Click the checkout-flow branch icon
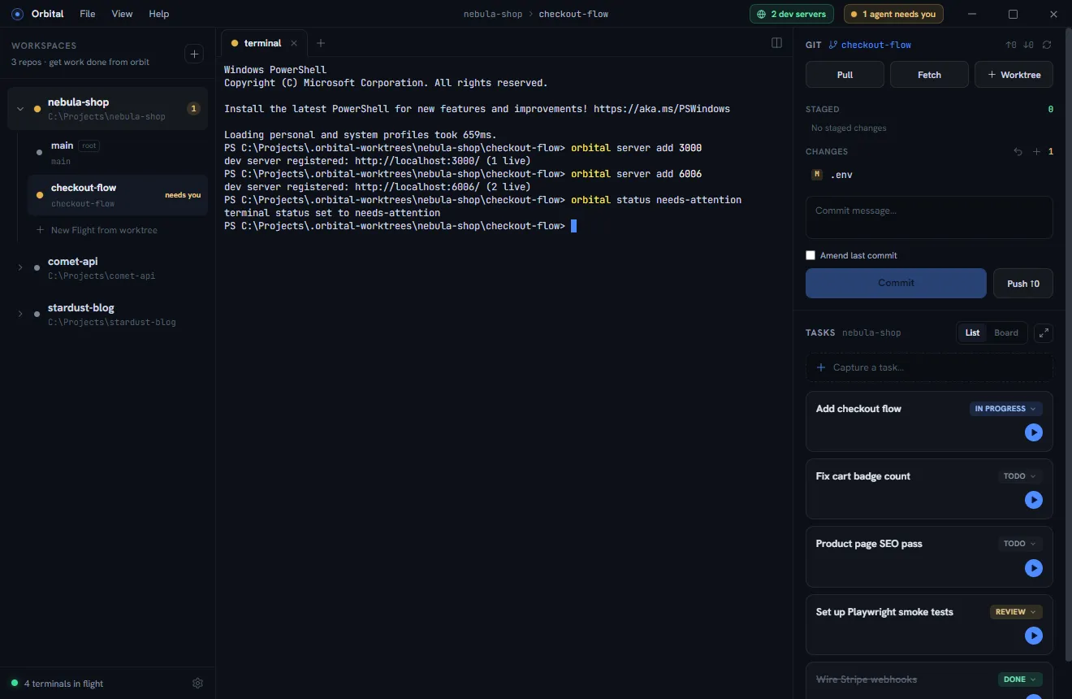This screenshot has height=699, width=1072. pyautogui.click(x=833, y=45)
